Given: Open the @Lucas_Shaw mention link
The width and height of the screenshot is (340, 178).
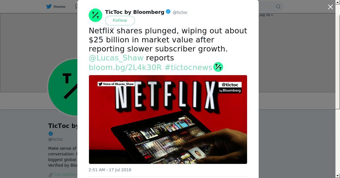Looking at the screenshot, I should coord(116,58).
